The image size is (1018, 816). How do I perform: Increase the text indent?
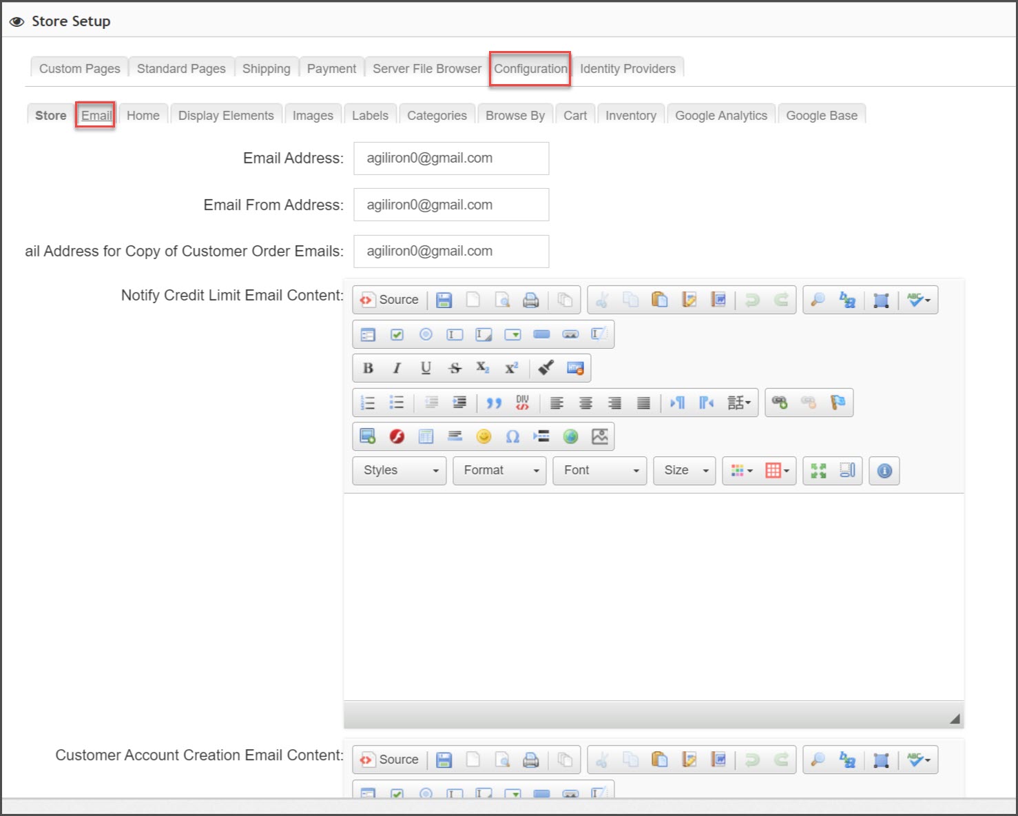click(x=459, y=402)
